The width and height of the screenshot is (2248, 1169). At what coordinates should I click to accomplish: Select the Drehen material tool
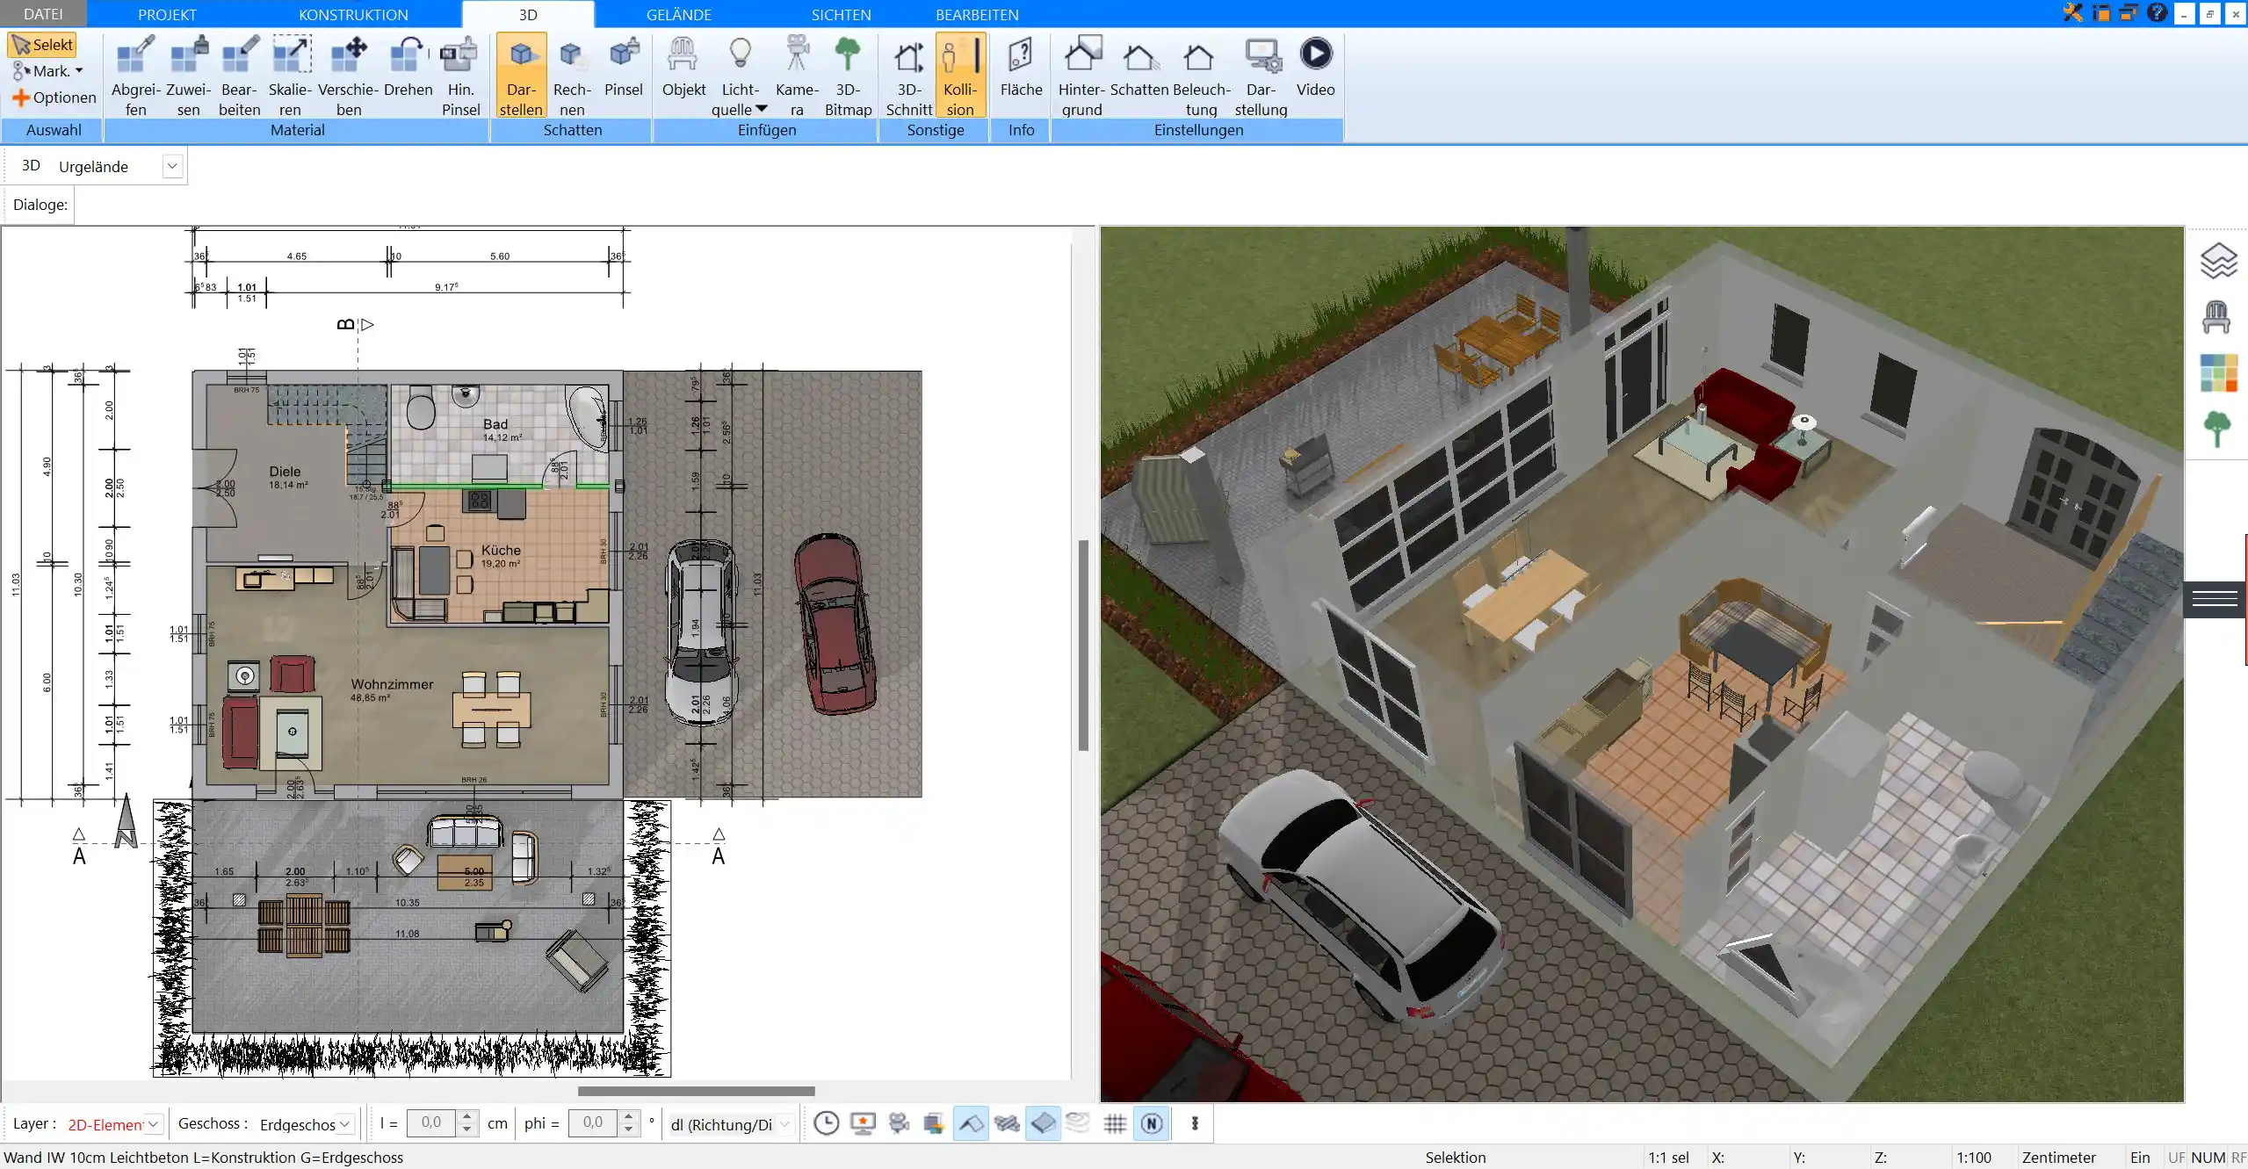point(408,68)
